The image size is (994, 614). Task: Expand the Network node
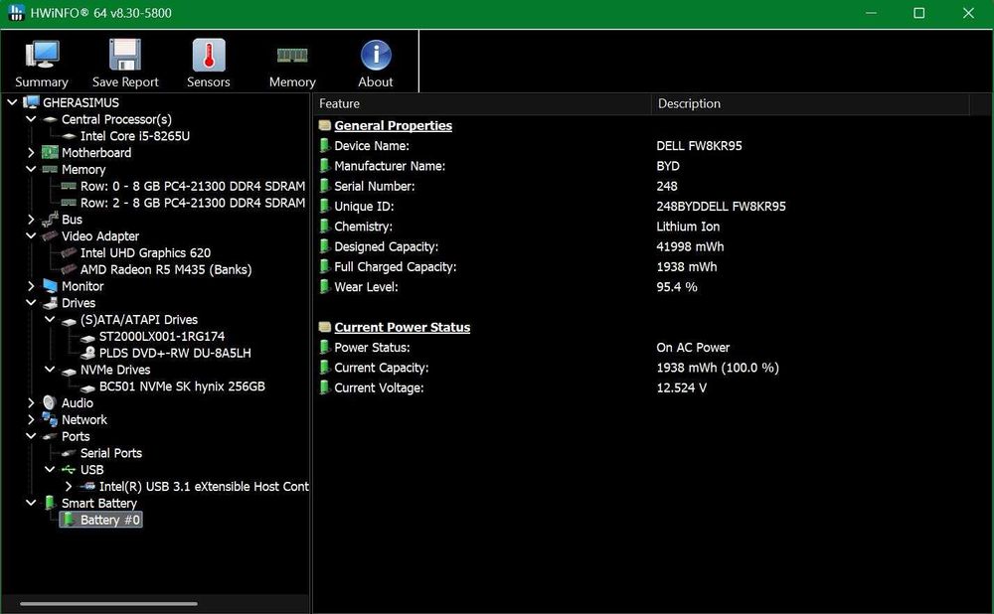pos(31,419)
